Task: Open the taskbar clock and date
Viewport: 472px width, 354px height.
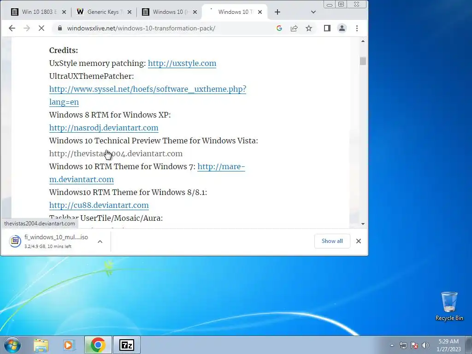Action: pos(448,345)
